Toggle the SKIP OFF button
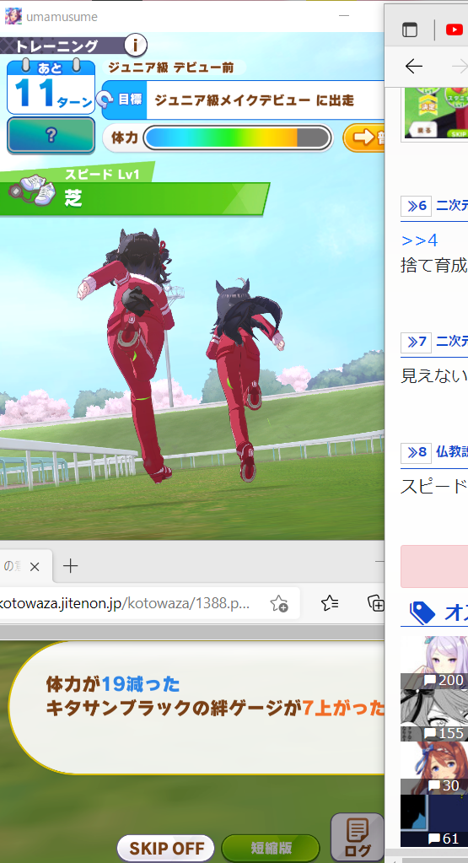This screenshot has width=468, height=863. 166,848
